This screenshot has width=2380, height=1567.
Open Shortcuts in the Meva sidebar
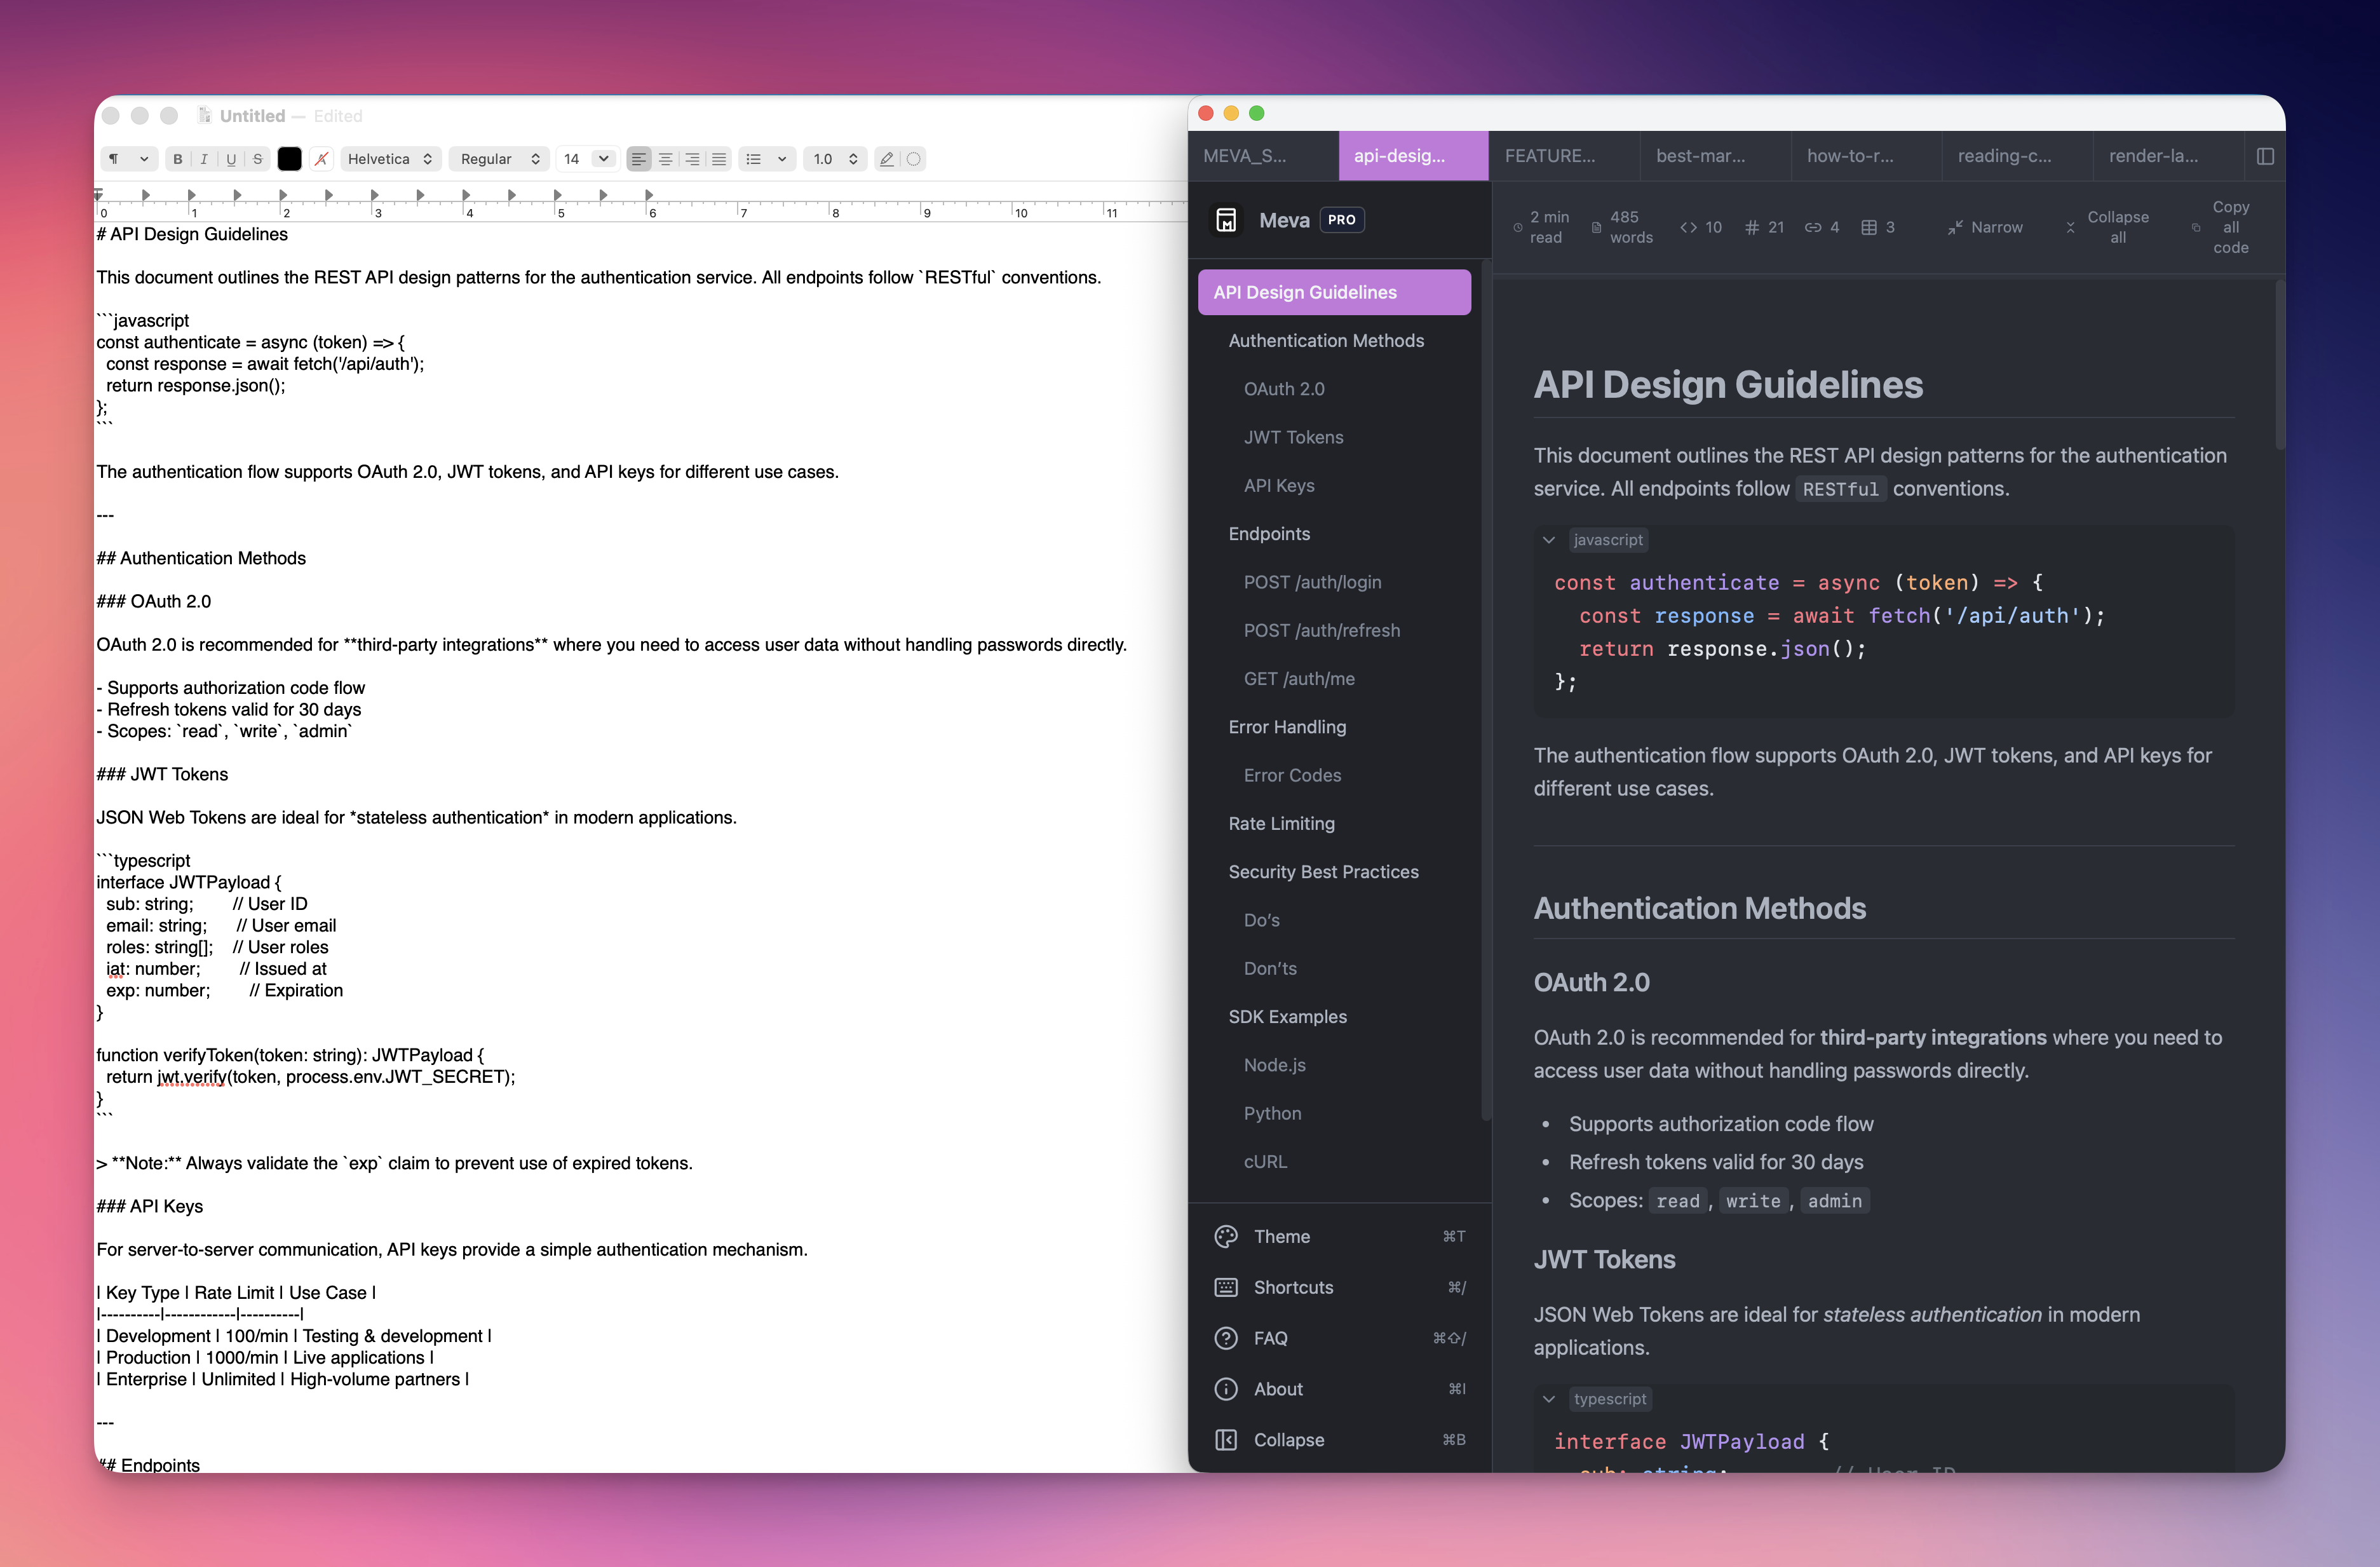[x=1340, y=1288]
